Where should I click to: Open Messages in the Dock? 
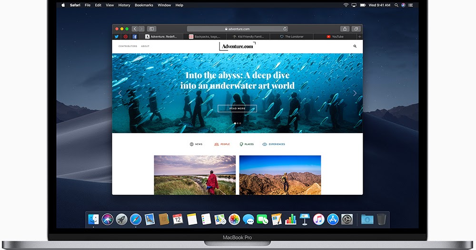point(248,219)
